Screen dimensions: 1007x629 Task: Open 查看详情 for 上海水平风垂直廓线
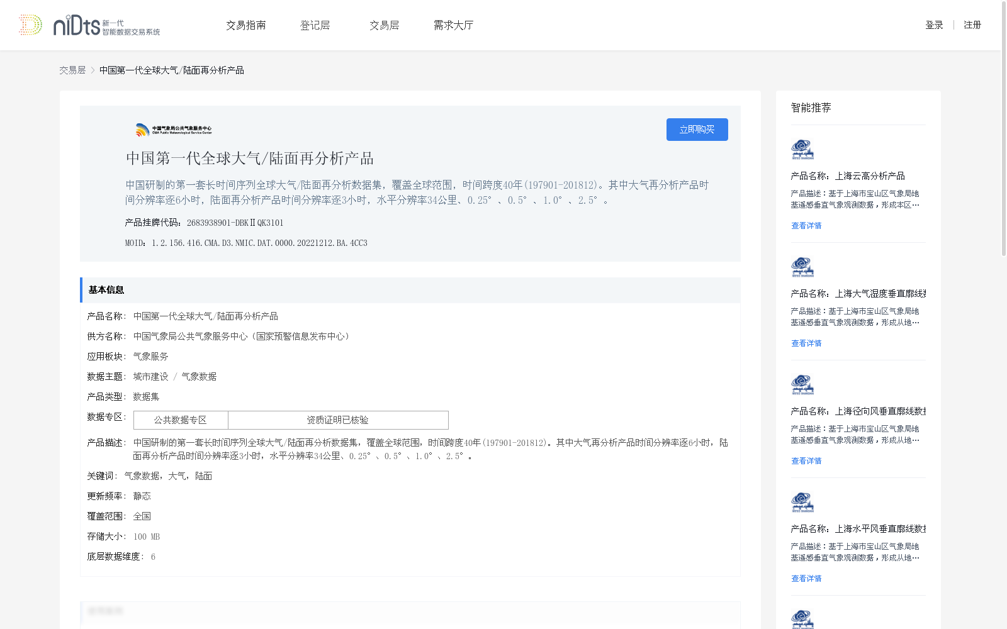806,579
